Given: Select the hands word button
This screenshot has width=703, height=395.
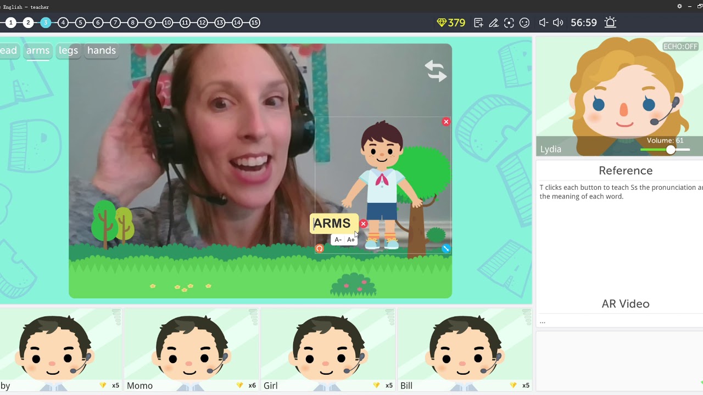Looking at the screenshot, I should (102, 50).
